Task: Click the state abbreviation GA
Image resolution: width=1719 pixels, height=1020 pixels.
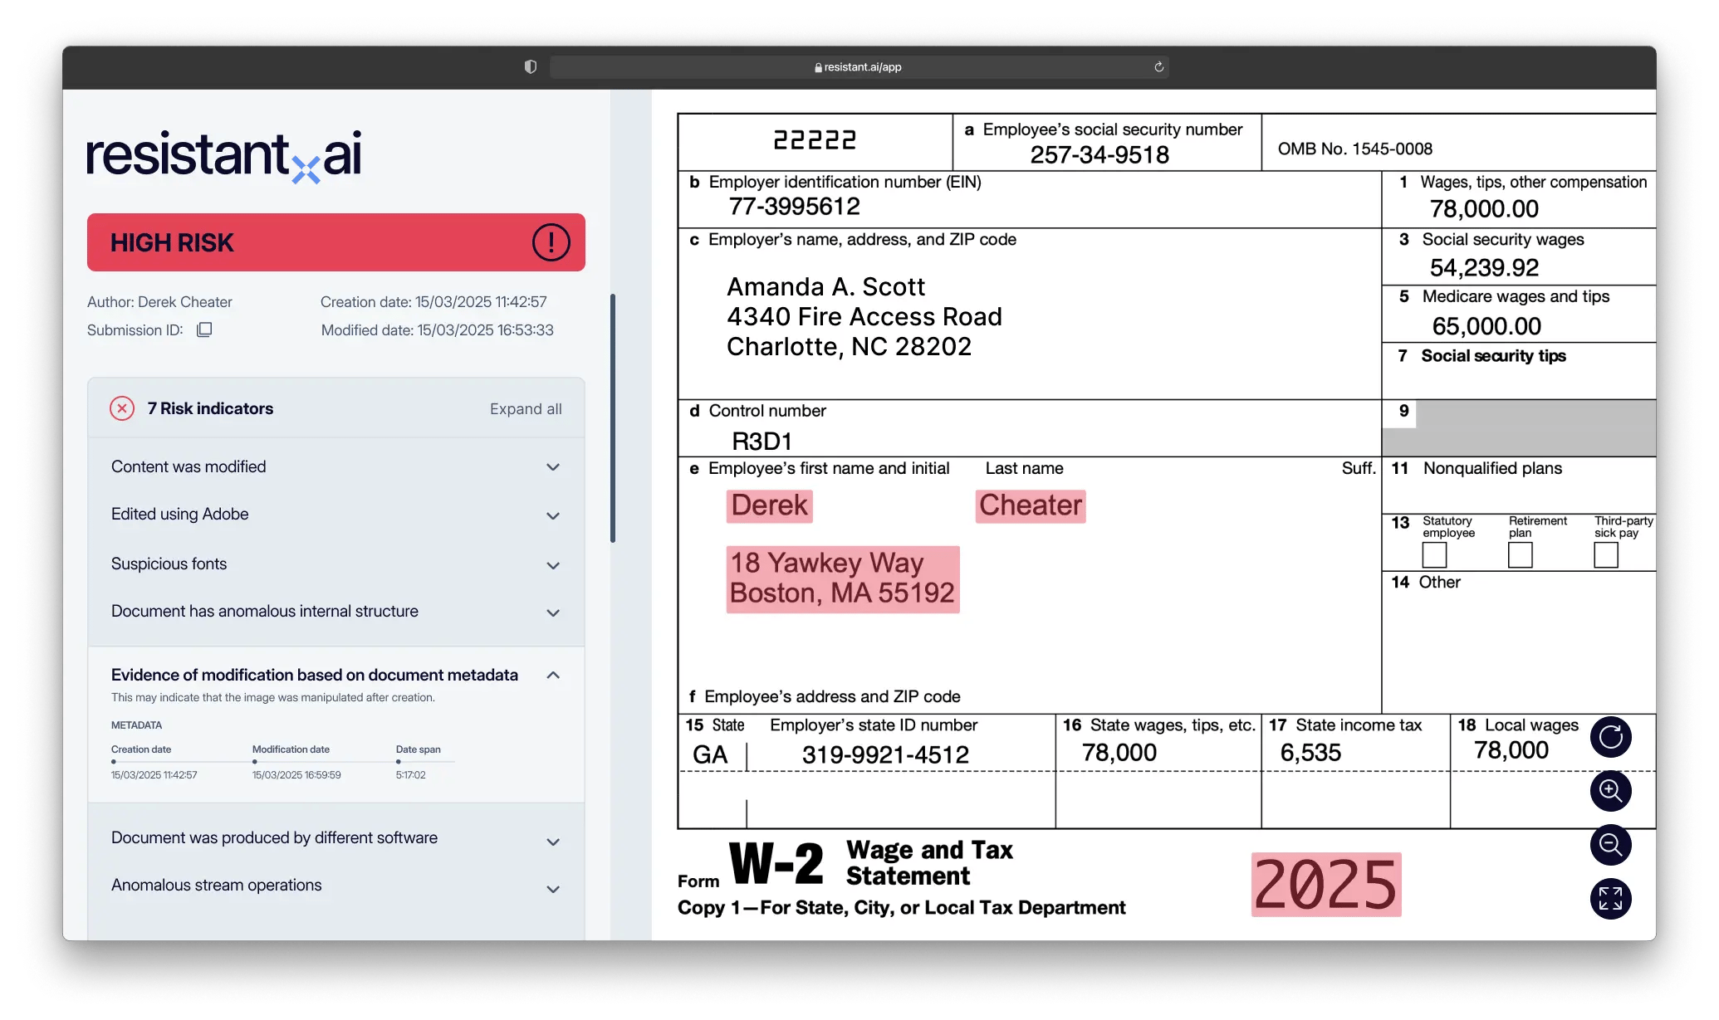Action: coord(710,754)
